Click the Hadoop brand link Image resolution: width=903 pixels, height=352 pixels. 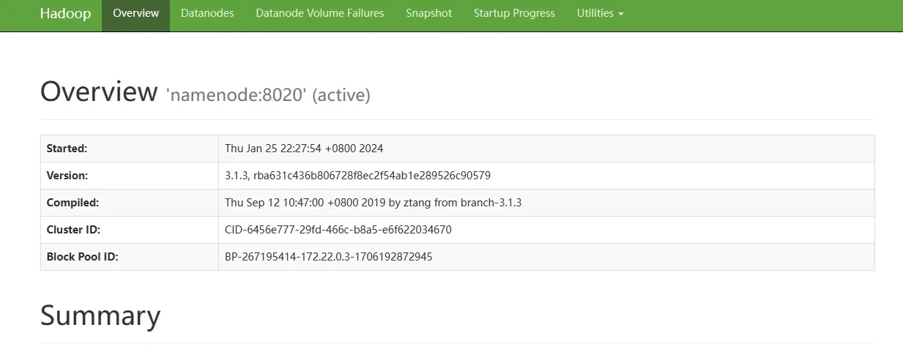click(65, 14)
